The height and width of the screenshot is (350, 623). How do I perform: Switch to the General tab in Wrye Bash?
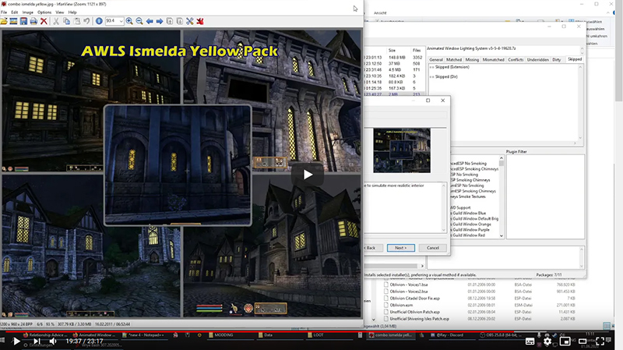(436, 60)
